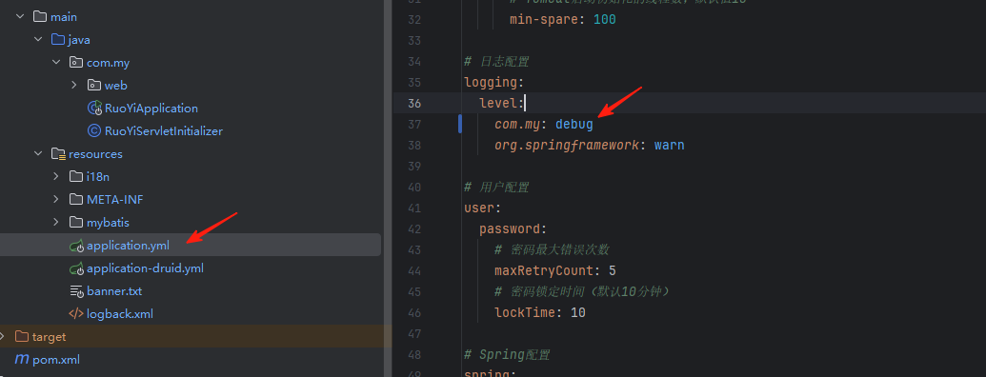Select the target folder label

click(49, 336)
